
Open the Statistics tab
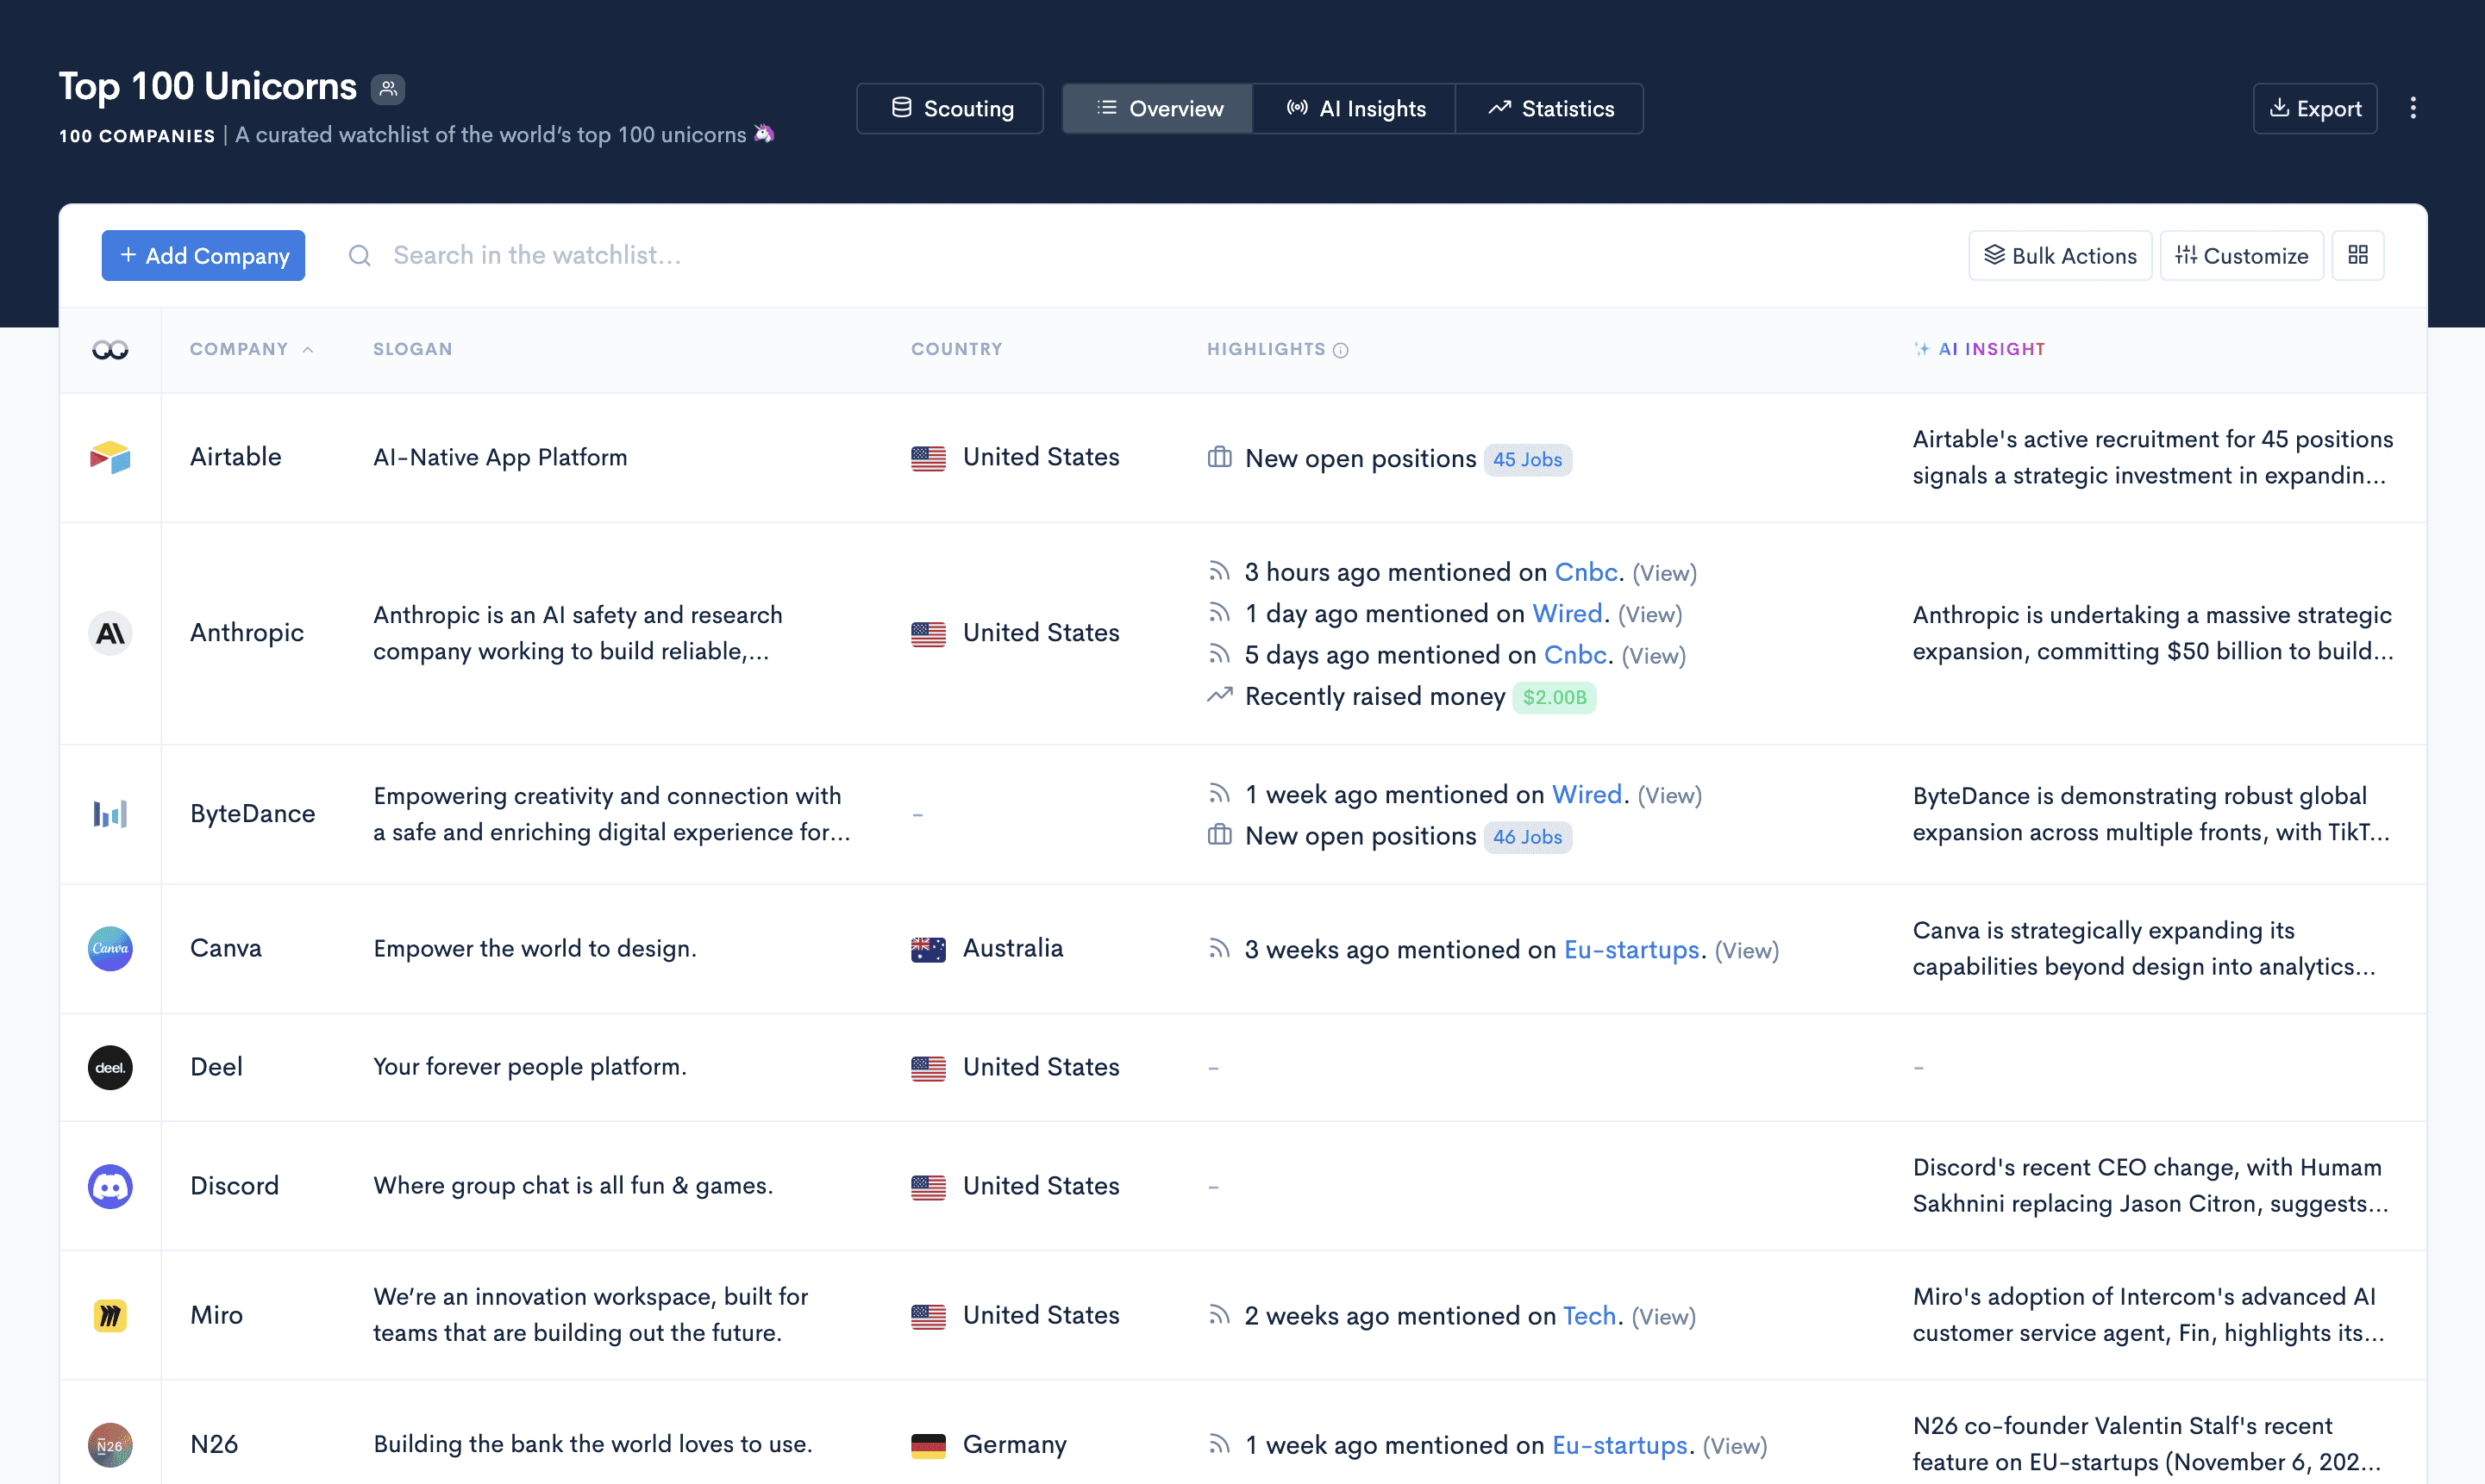[x=1549, y=108]
